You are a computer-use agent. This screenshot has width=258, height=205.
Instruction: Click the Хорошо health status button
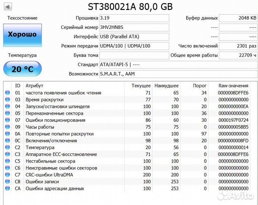click(x=22, y=35)
